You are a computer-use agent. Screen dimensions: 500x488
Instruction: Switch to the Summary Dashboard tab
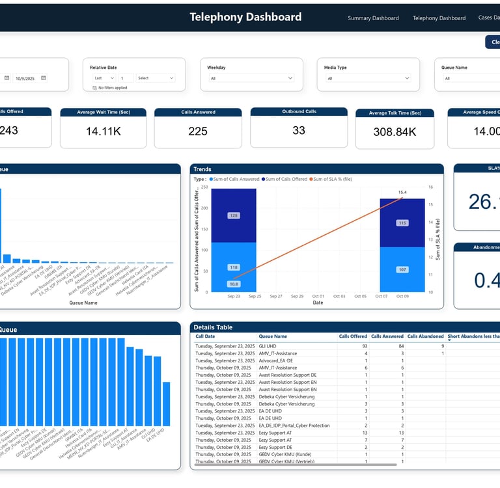(x=373, y=18)
